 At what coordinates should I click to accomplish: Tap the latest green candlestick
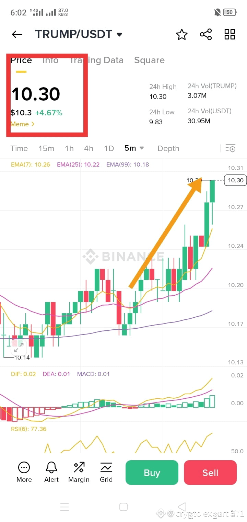coord(212,191)
